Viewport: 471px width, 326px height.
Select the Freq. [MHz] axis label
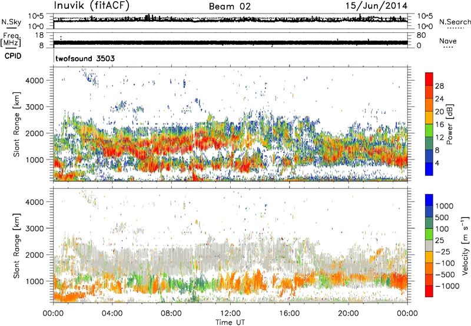pos(11,39)
